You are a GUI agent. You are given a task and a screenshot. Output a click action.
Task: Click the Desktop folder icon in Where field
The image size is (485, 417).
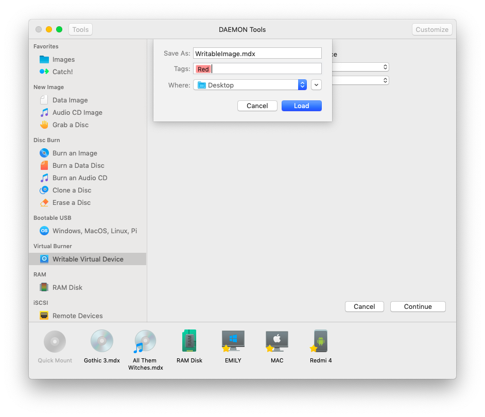click(202, 85)
